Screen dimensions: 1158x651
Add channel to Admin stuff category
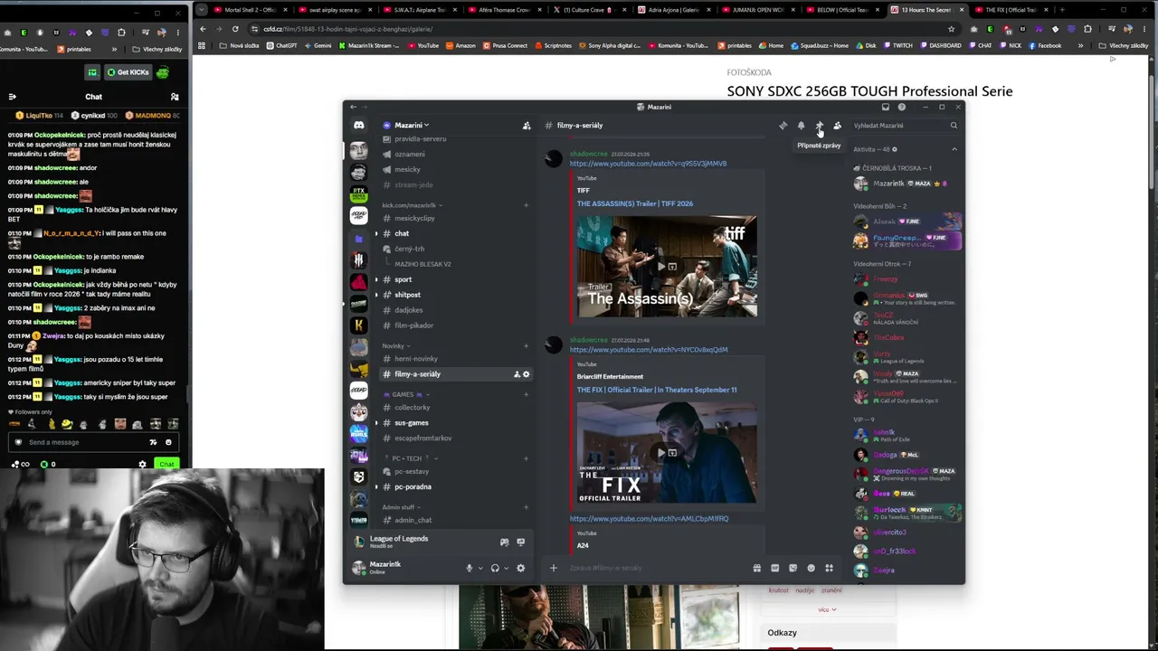526,507
